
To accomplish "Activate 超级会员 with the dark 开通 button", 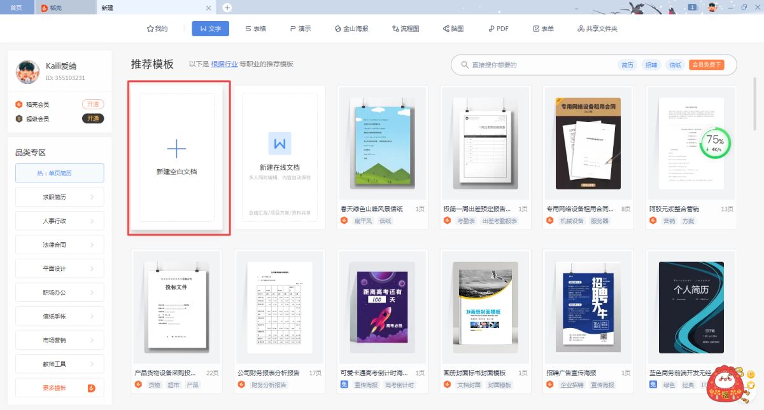I will (x=93, y=119).
